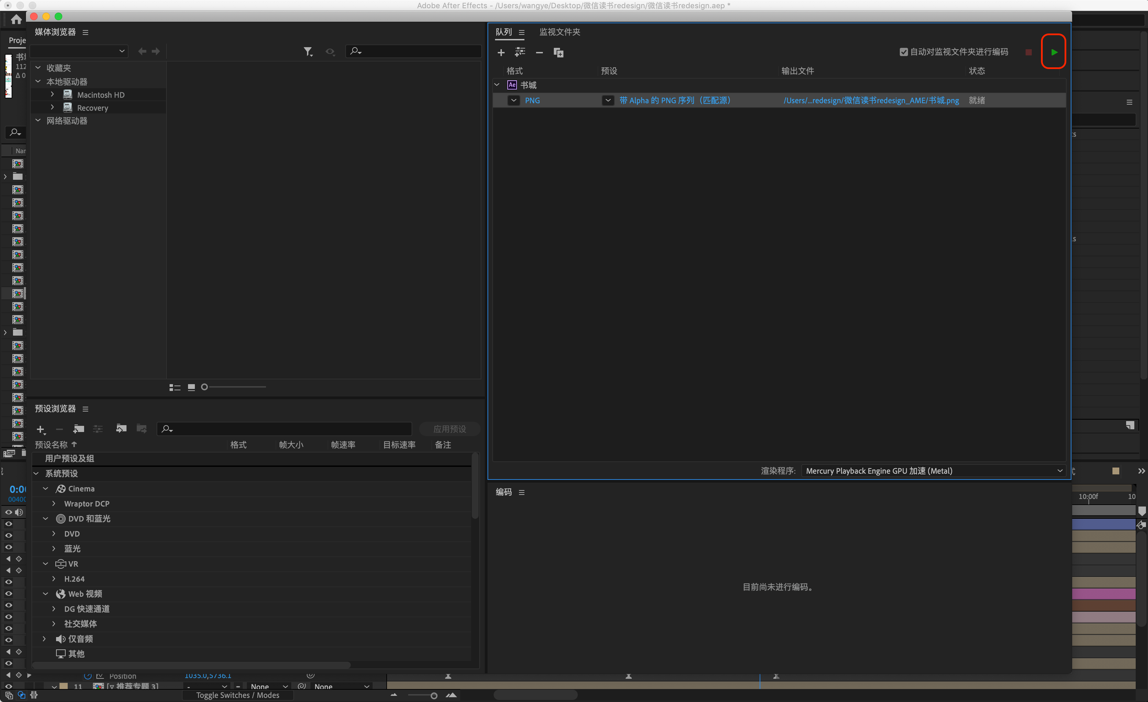Click the red Stop Queue button

pyautogui.click(x=1028, y=52)
